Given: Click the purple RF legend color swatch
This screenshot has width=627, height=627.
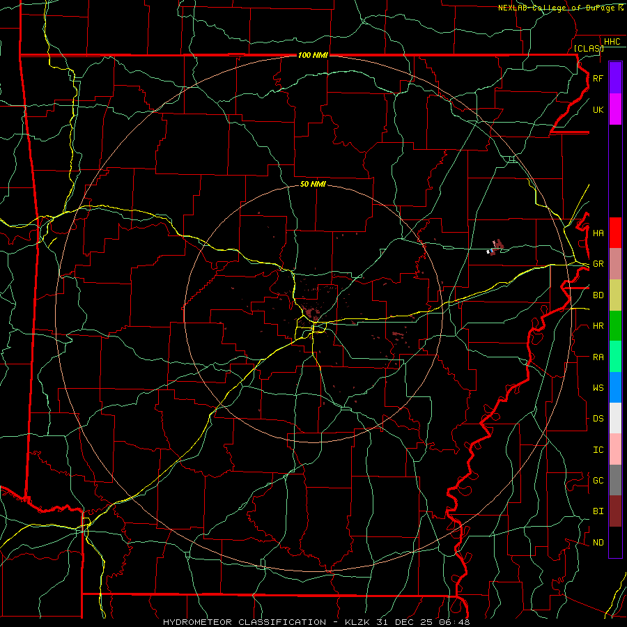Looking at the screenshot, I should click(x=615, y=78).
